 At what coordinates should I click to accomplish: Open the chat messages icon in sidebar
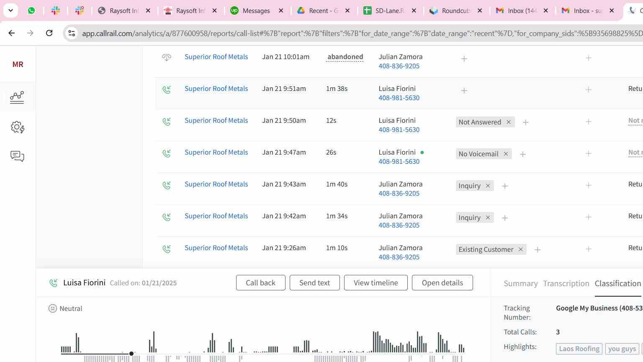click(x=17, y=156)
